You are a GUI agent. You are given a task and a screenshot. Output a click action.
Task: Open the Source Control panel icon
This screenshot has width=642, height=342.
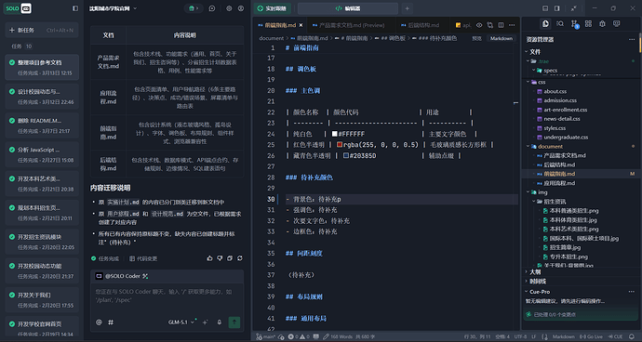[574, 24]
